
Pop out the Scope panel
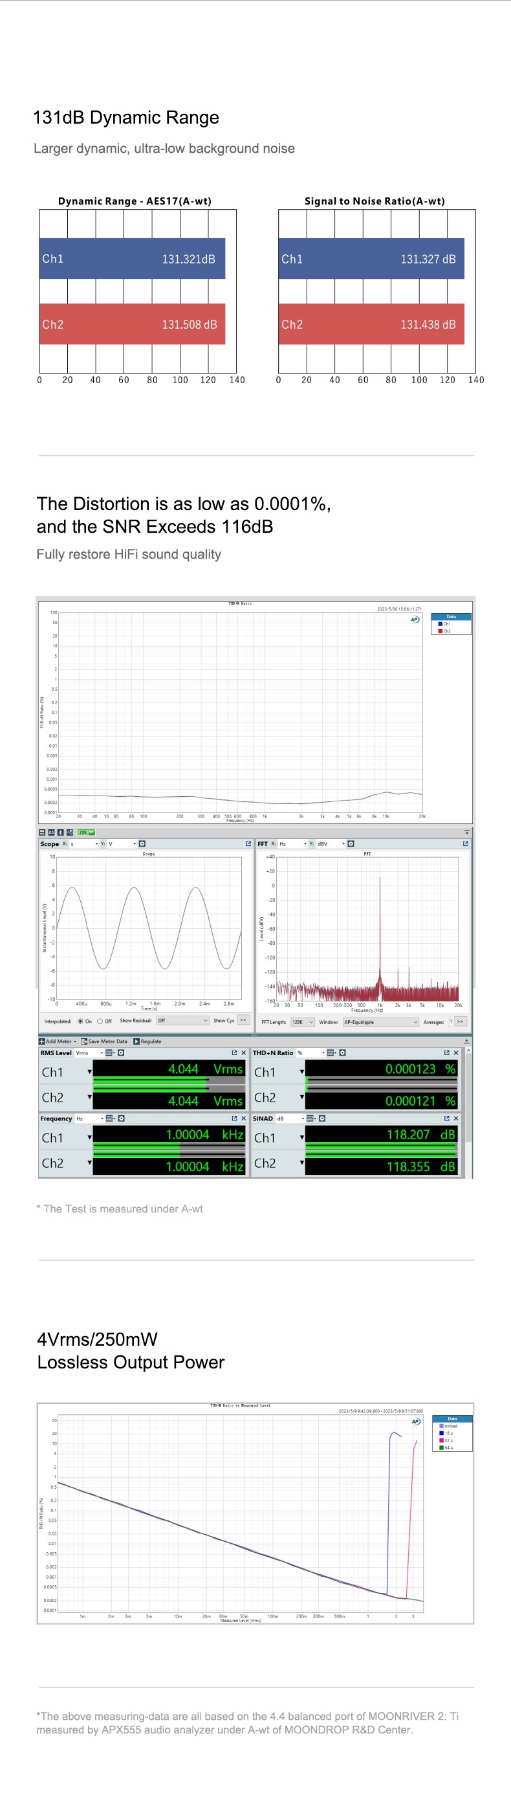(x=248, y=843)
